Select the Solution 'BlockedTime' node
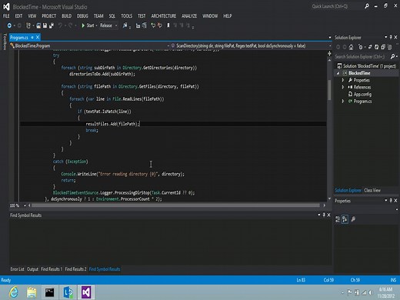 pos(366,66)
